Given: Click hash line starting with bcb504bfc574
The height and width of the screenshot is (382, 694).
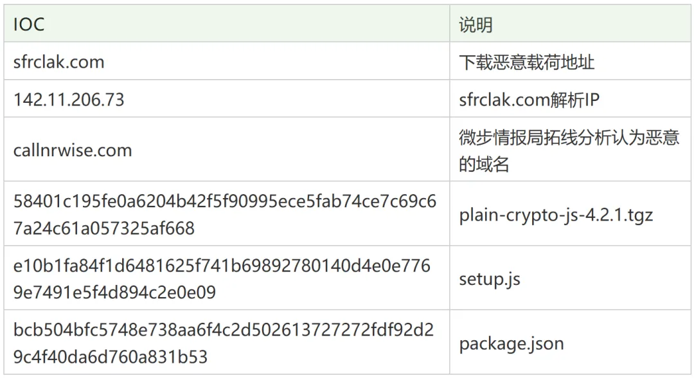Looking at the screenshot, I should tap(223, 330).
